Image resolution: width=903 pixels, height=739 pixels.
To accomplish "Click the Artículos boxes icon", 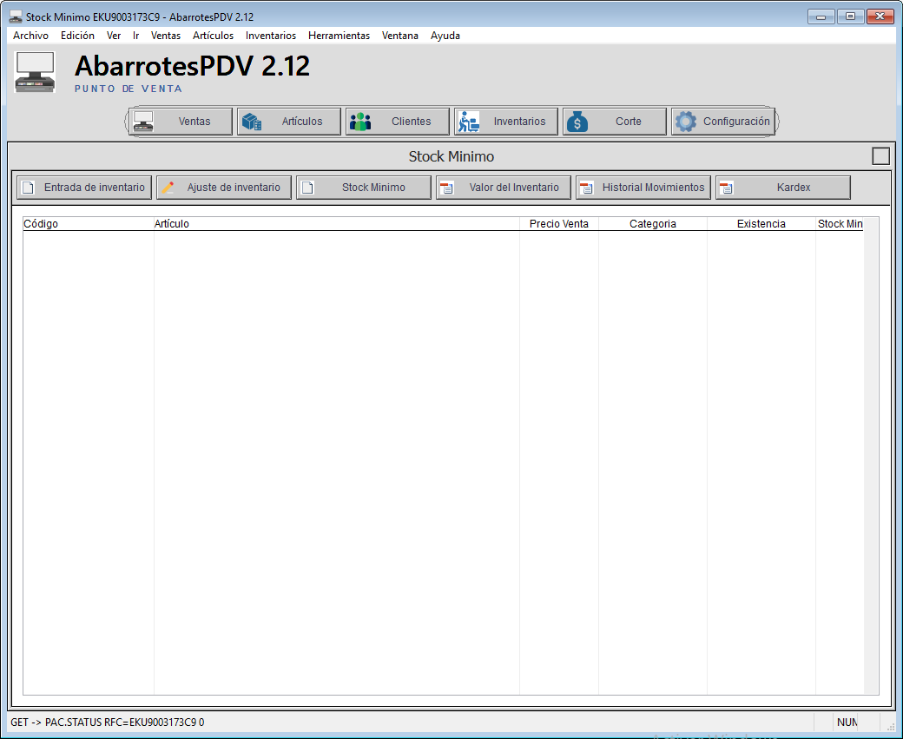I will [252, 122].
